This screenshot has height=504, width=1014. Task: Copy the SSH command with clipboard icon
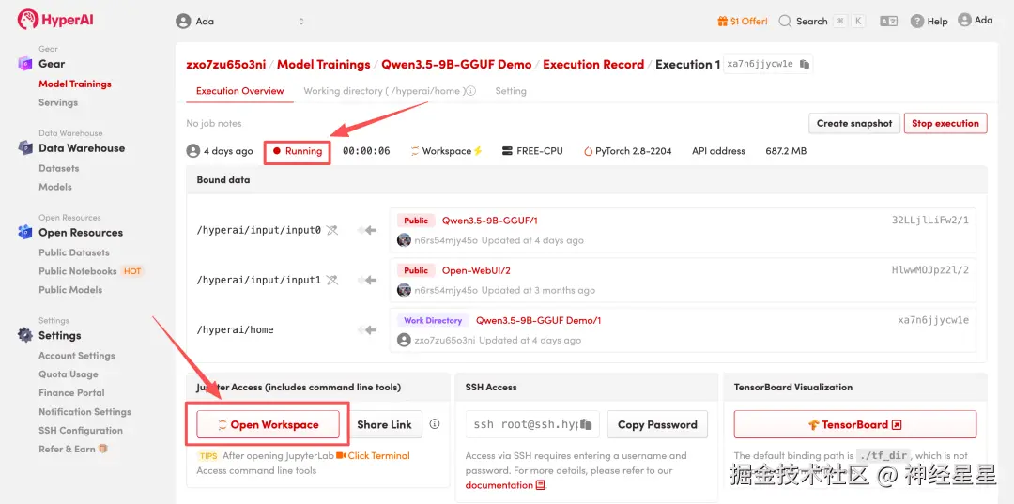[586, 424]
